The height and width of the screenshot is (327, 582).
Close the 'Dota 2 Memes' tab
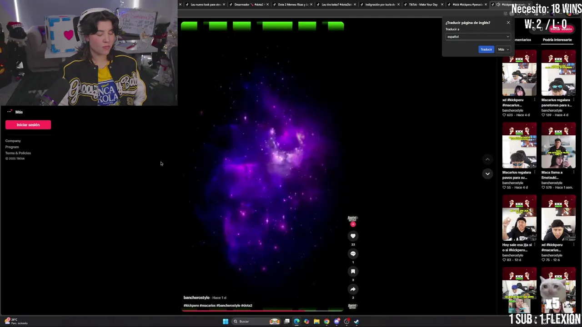[311, 5]
